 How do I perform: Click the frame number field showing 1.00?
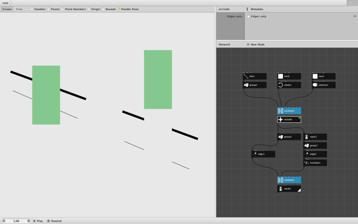pyautogui.click(x=16, y=221)
